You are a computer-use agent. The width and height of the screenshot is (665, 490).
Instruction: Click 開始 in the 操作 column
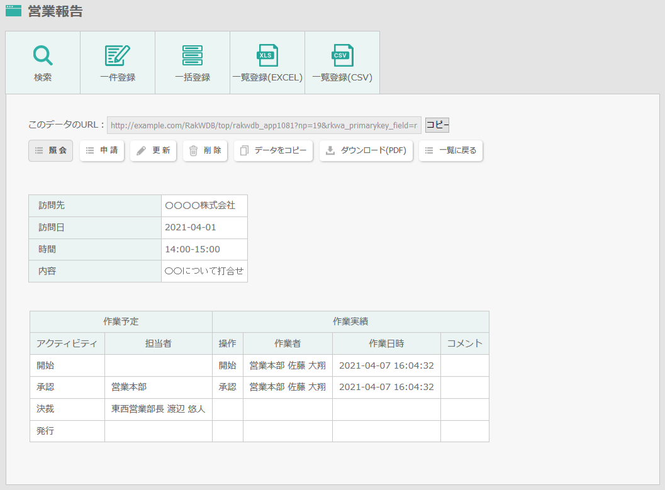pos(227,365)
